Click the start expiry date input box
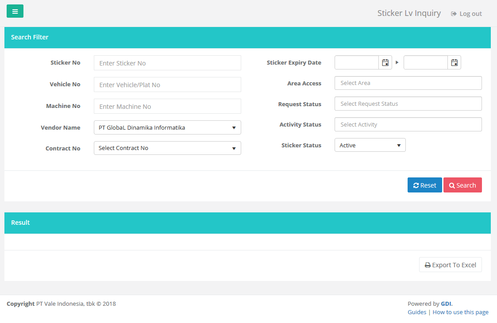This screenshot has width=497, height=323. [357, 63]
